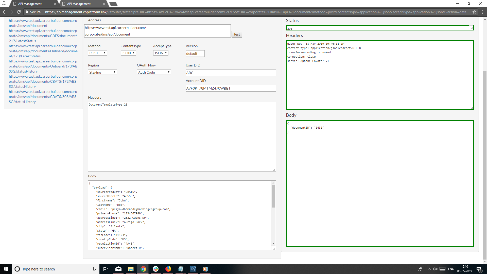Go back using browser back arrow
This screenshot has width=487, height=274.
(x=5, y=12)
